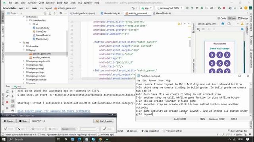
Task: Click the layout warning triangle in design toolbar
Action: [242, 24]
